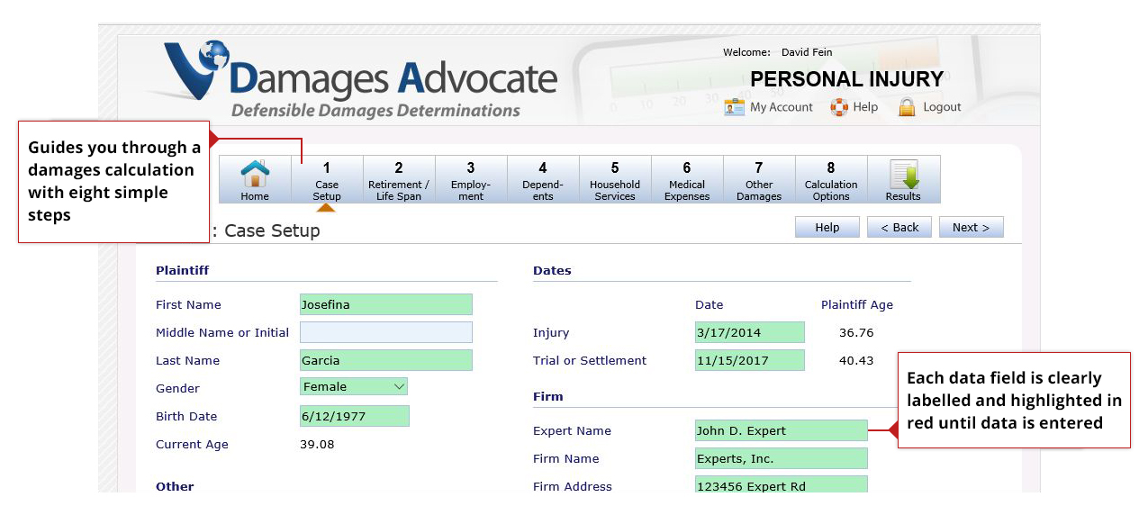Click the Firm Address field
Image resolution: width=1148 pixels, height=524 pixels.
pyautogui.click(x=782, y=485)
